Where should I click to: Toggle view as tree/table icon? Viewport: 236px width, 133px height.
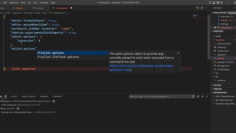coord(202,96)
